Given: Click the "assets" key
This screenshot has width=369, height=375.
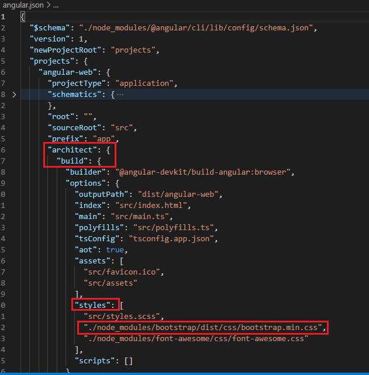Looking at the screenshot, I should tap(92, 261).
